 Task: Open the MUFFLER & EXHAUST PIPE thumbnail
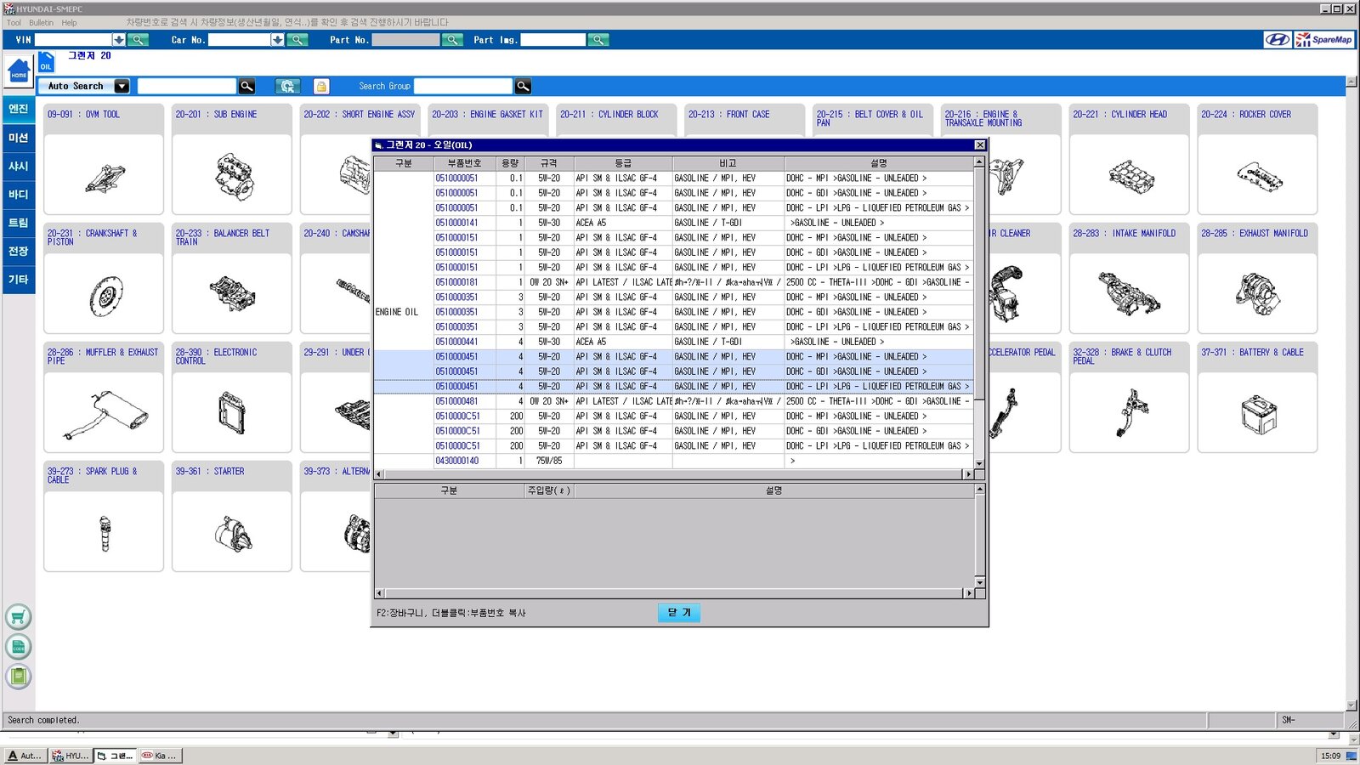click(x=104, y=412)
